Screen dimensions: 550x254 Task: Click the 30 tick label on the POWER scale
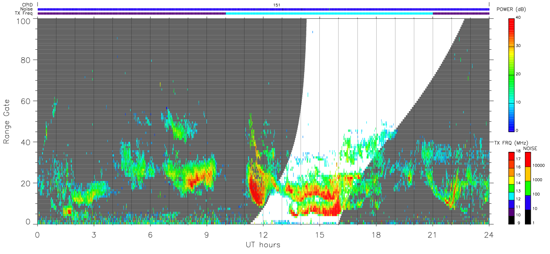(x=519, y=46)
